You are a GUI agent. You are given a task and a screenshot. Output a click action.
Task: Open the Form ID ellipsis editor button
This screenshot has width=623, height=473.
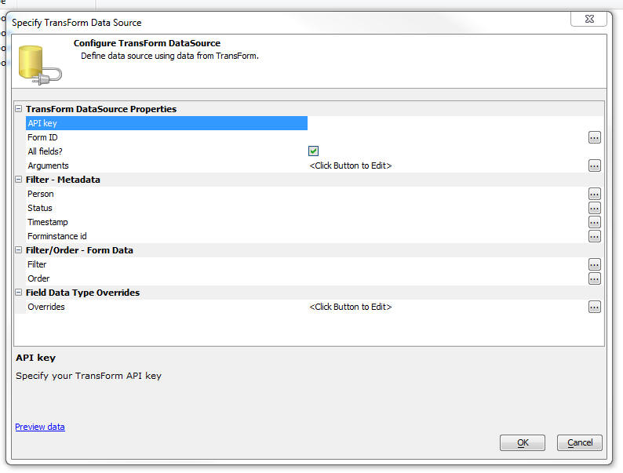pos(594,137)
